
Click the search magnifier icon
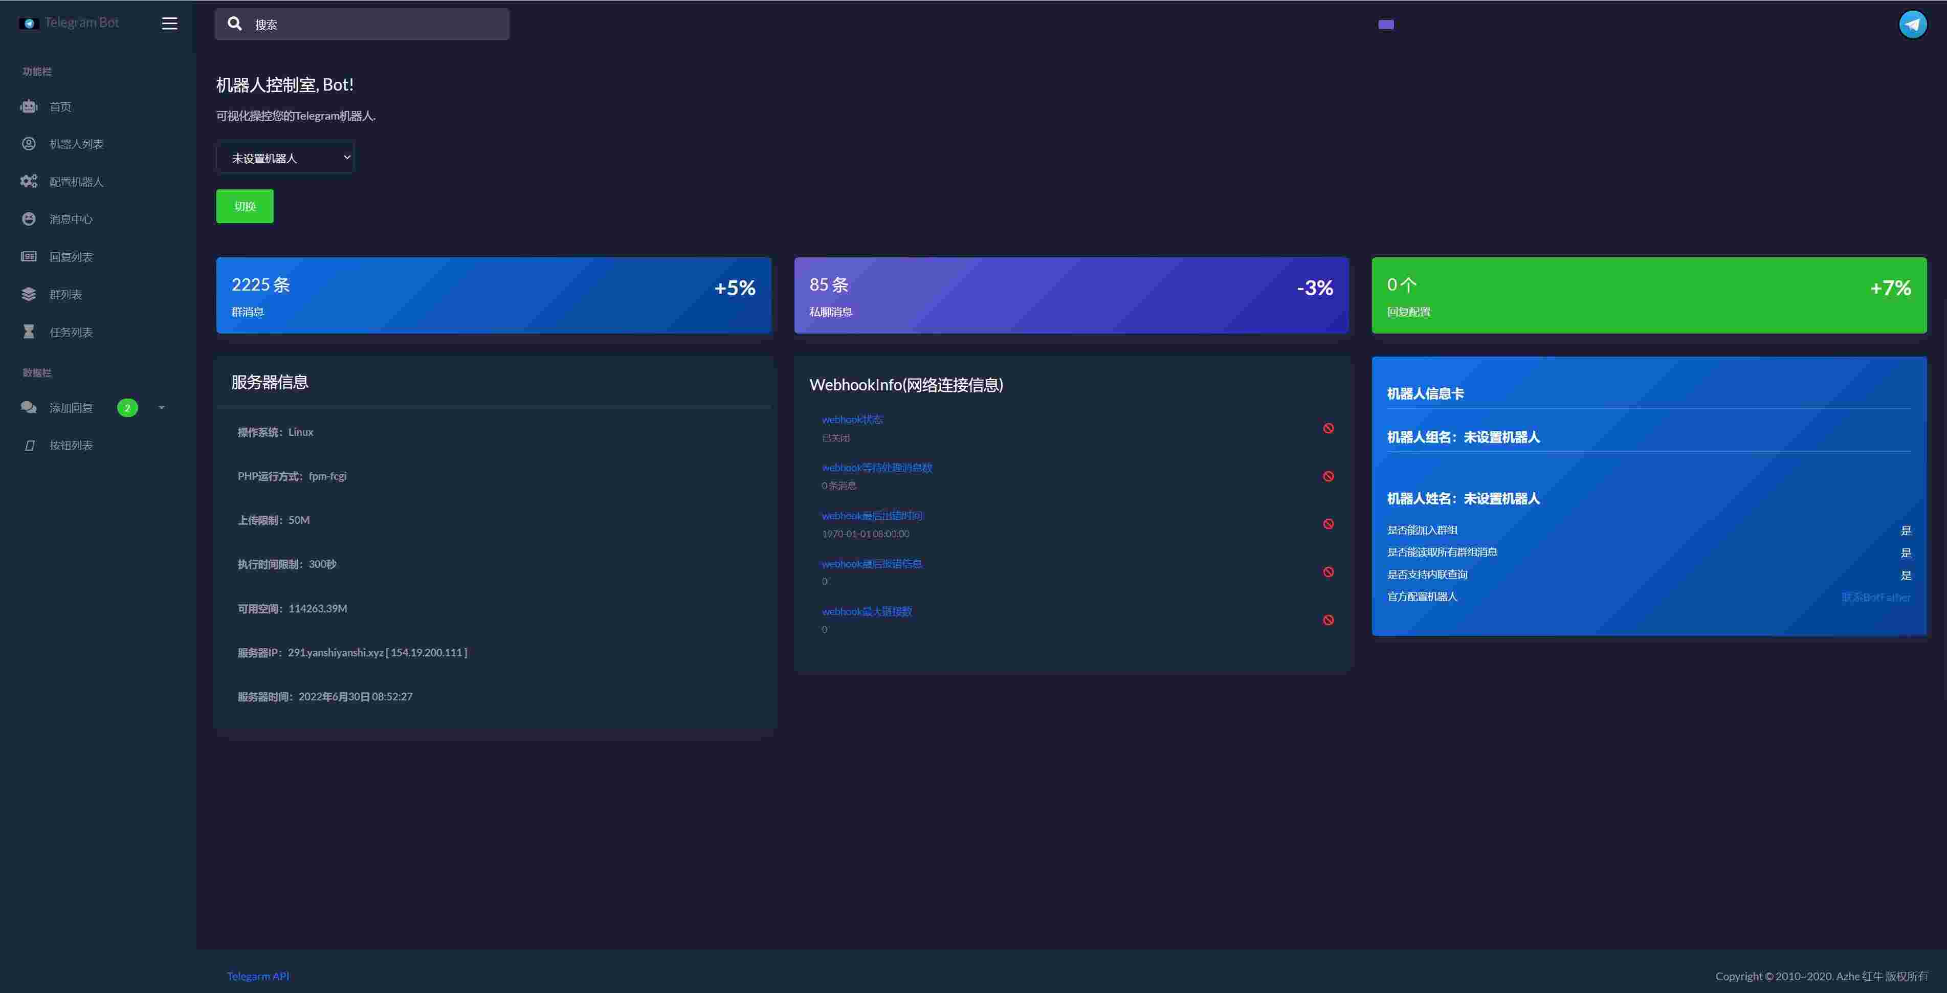coord(235,24)
